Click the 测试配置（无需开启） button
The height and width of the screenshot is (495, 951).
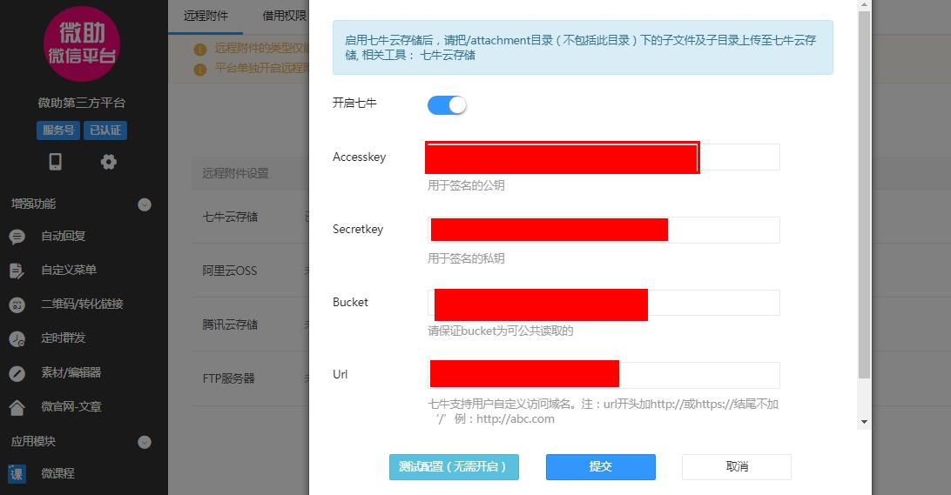454,467
